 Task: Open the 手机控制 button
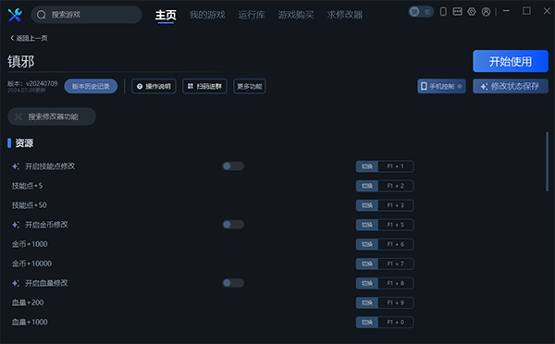(x=441, y=86)
